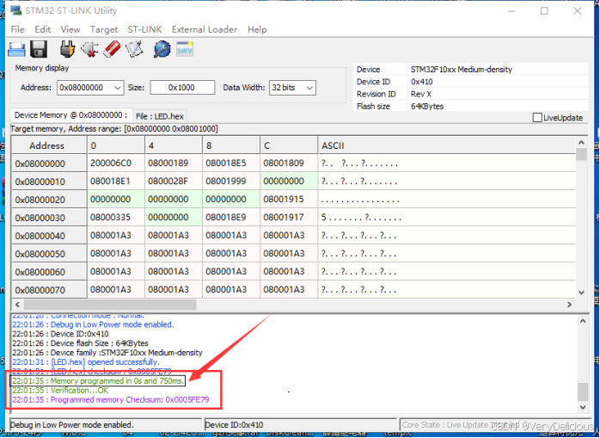Open the Target menu
Image resolution: width=600 pixels, height=438 pixels.
coord(104,29)
